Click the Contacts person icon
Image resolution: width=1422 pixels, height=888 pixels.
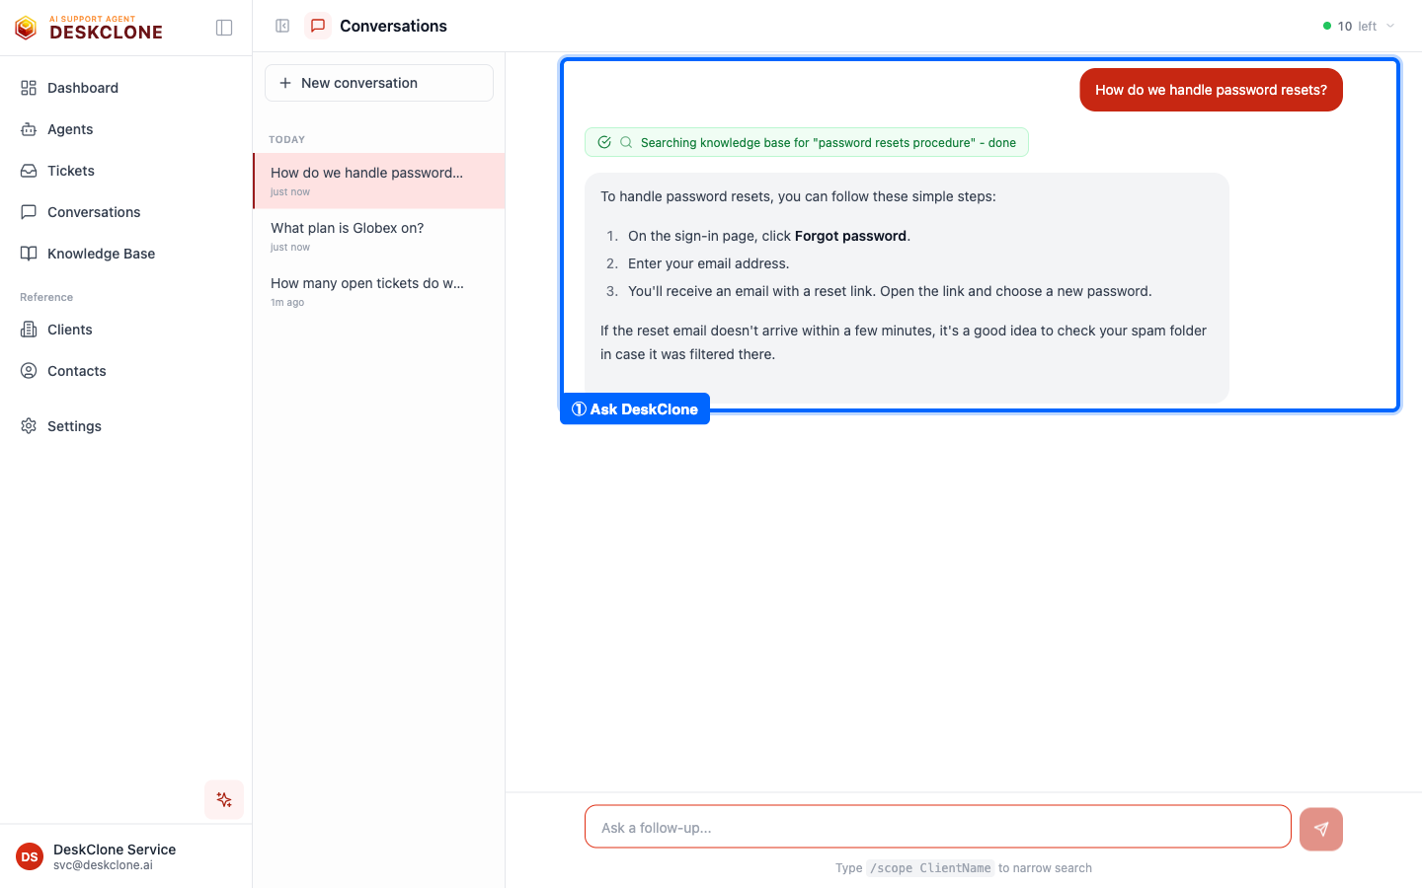(29, 371)
